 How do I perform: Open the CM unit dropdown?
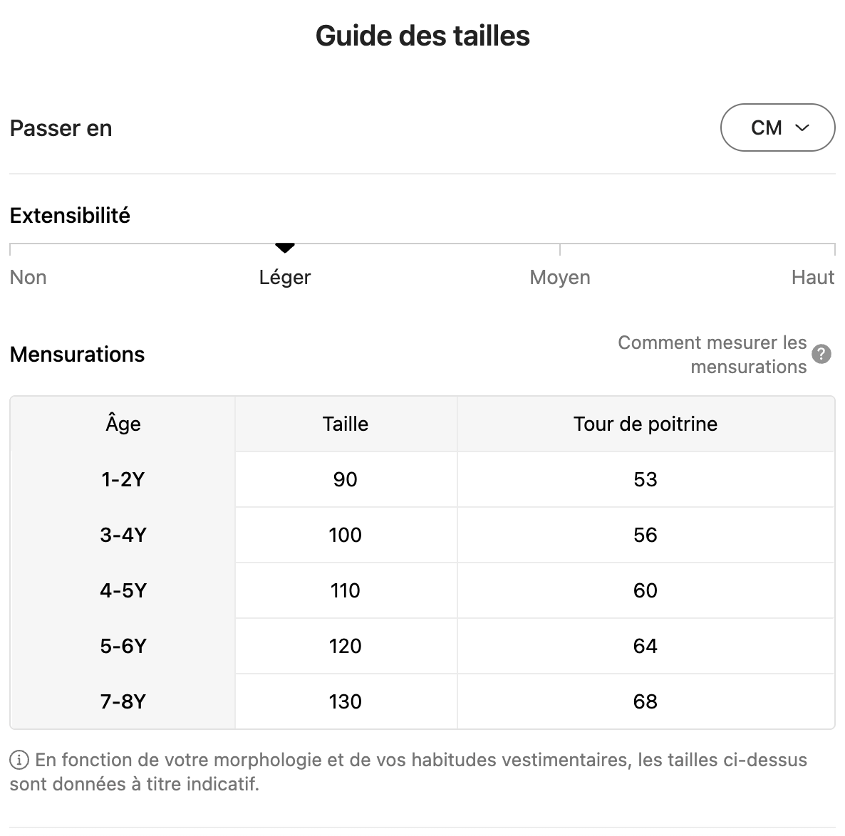click(777, 128)
